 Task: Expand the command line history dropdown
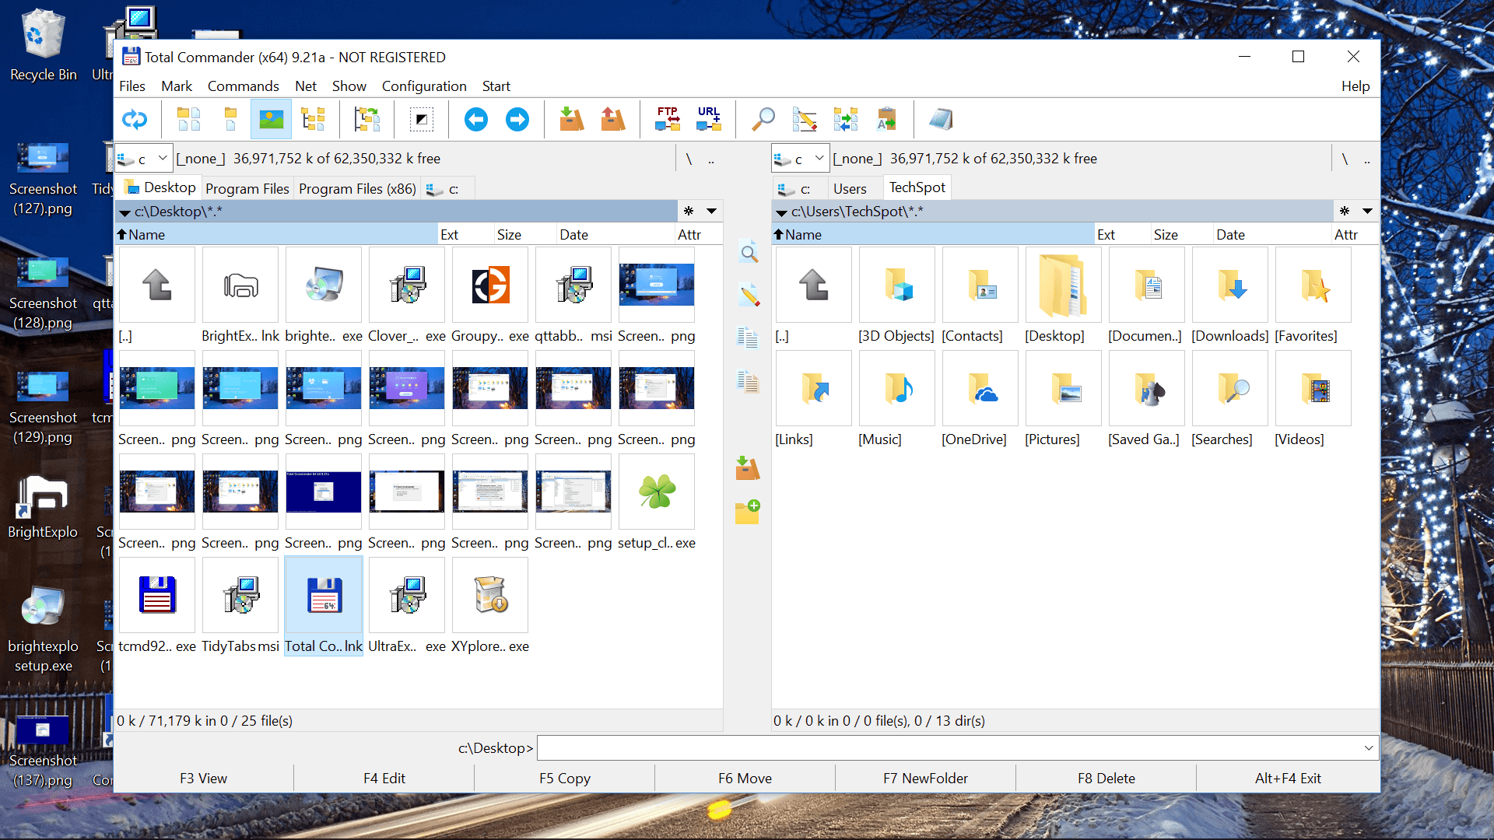(1369, 748)
